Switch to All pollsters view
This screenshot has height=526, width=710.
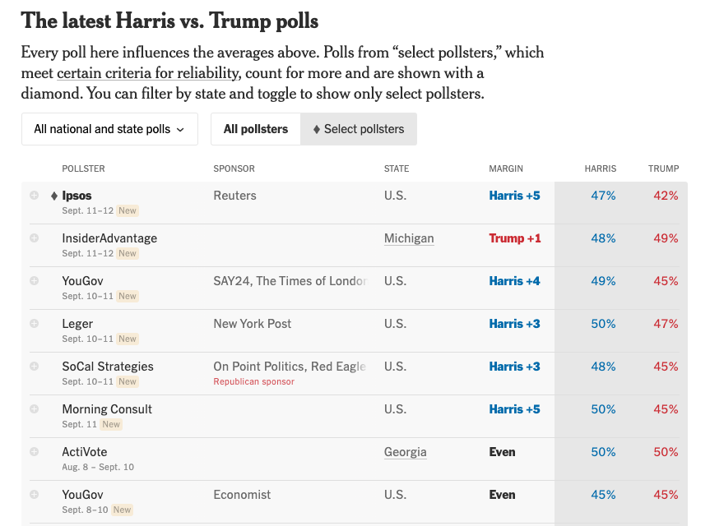pos(256,129)
